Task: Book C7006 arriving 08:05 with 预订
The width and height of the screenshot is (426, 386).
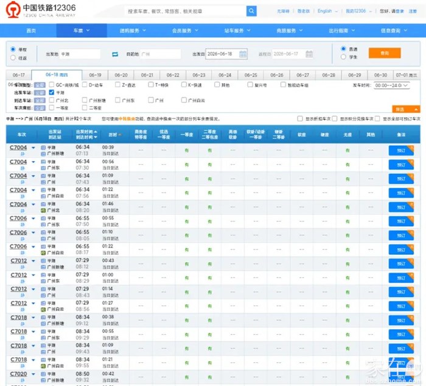Action: point(401,235)
